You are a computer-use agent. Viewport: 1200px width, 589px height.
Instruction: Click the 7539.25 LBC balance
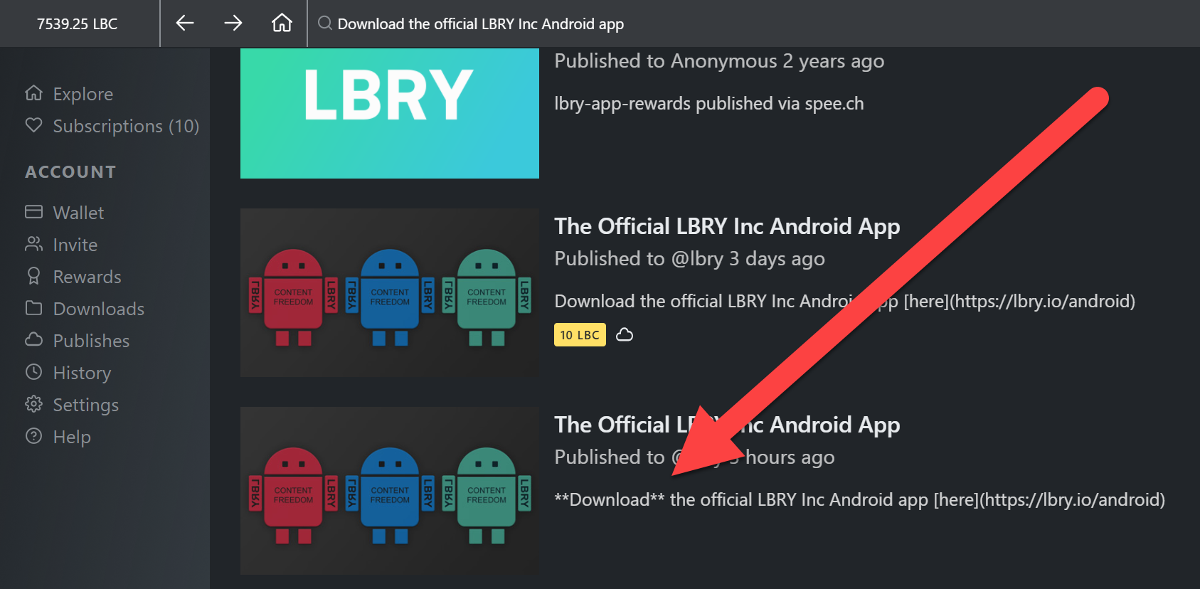click(x=77, y=24)
